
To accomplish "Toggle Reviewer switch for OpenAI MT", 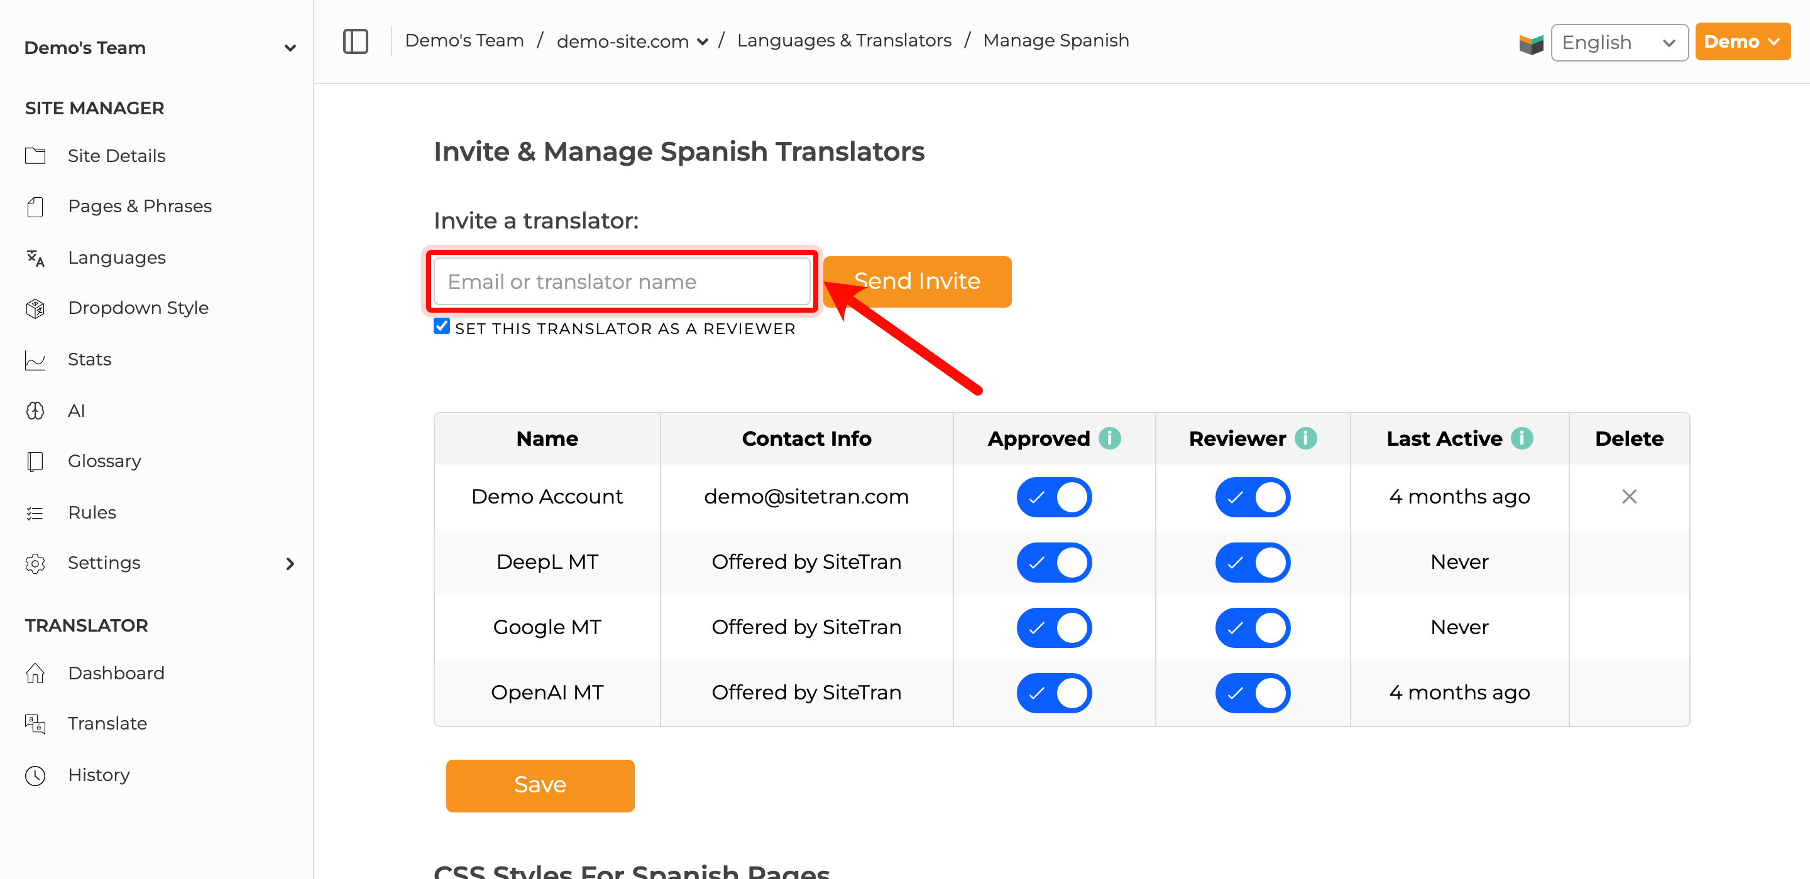I will (1253, 693).
